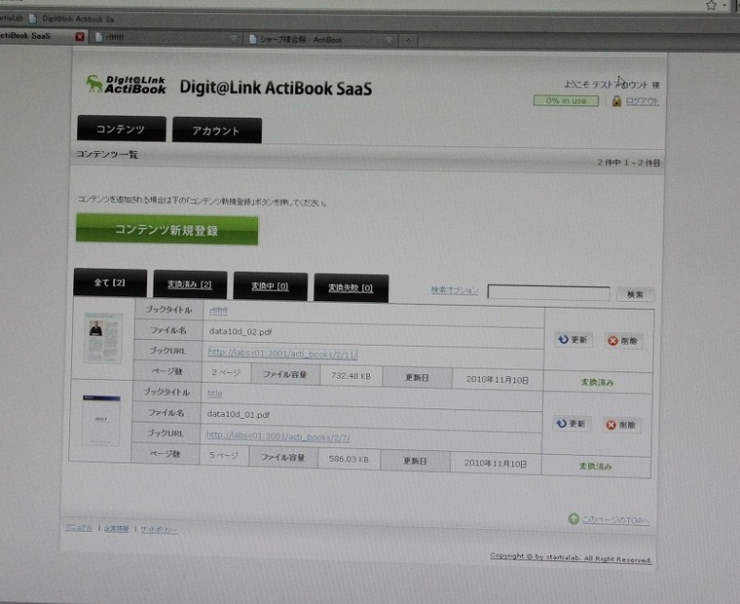The width and height of the screenshot is (740, 604).
Task: Click the ログアウト link
Action: (x=642, y=101)
